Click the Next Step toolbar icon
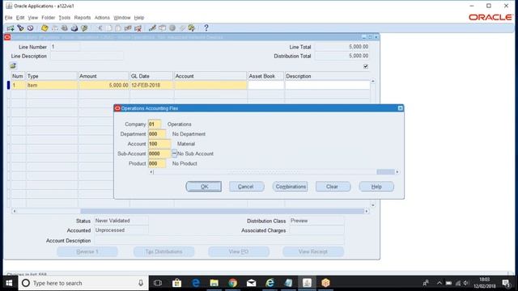Viewport: 518px width, 291px height. [54, 28]
